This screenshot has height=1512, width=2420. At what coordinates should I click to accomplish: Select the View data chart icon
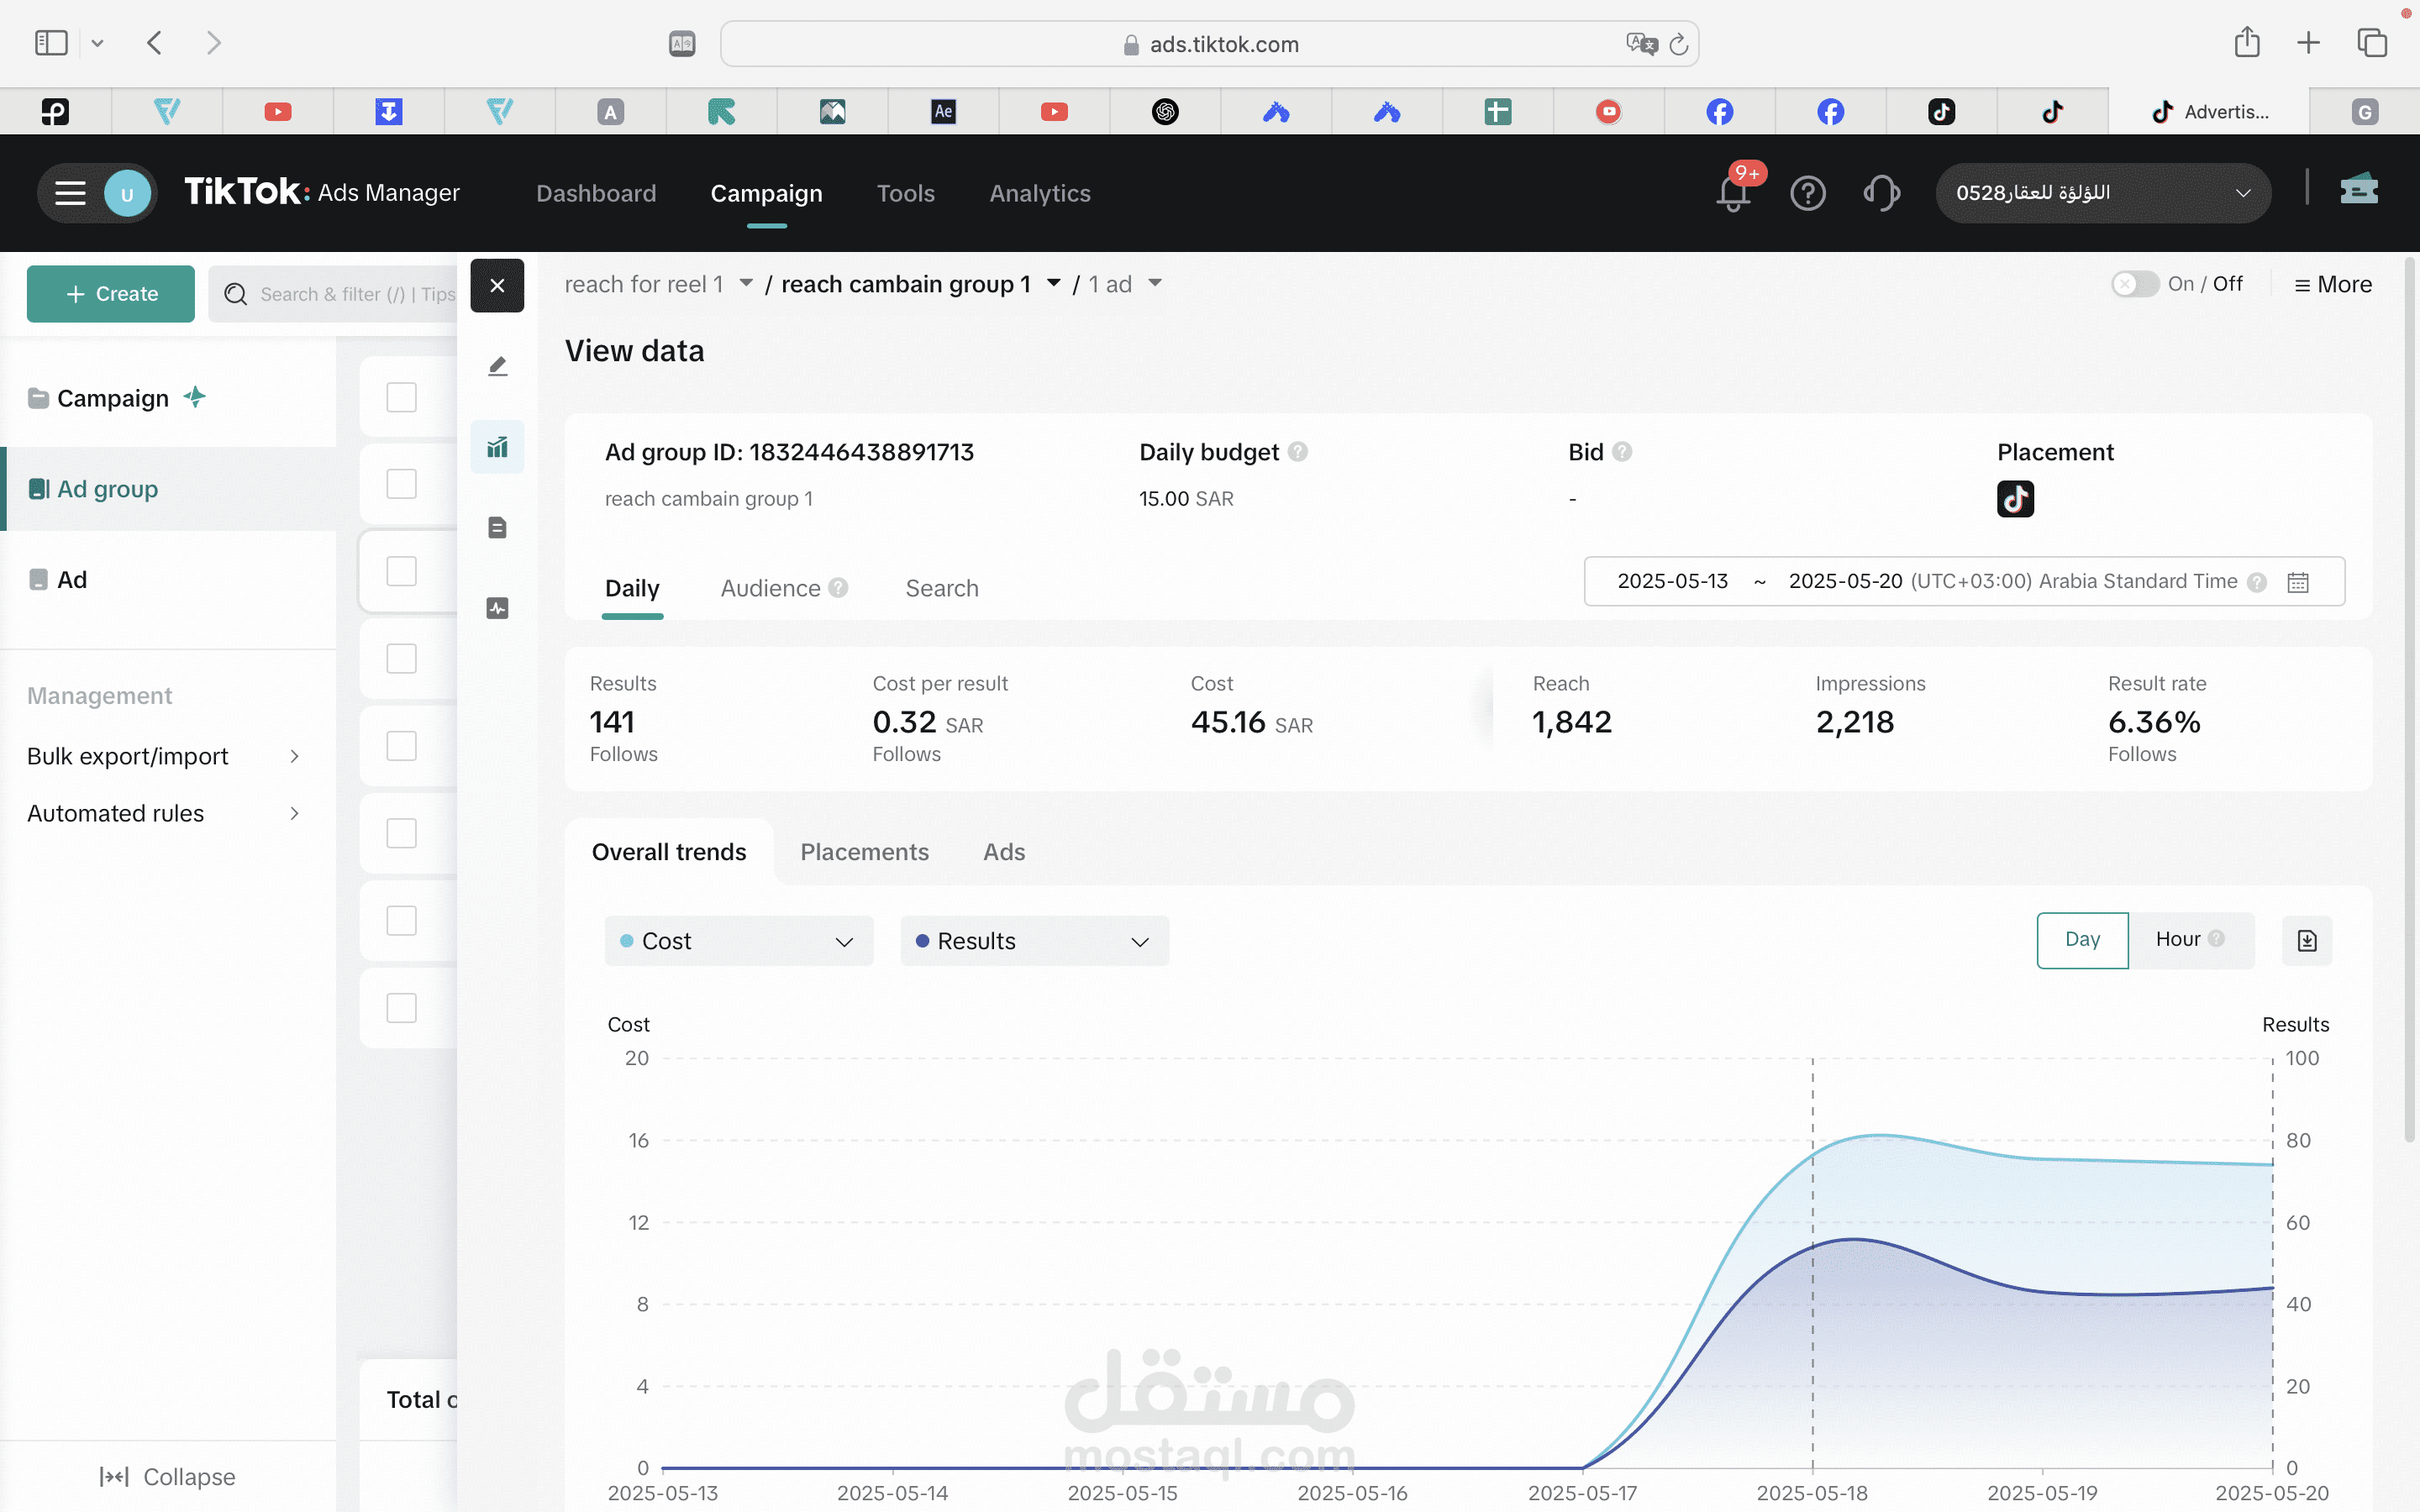pos(497,447)
